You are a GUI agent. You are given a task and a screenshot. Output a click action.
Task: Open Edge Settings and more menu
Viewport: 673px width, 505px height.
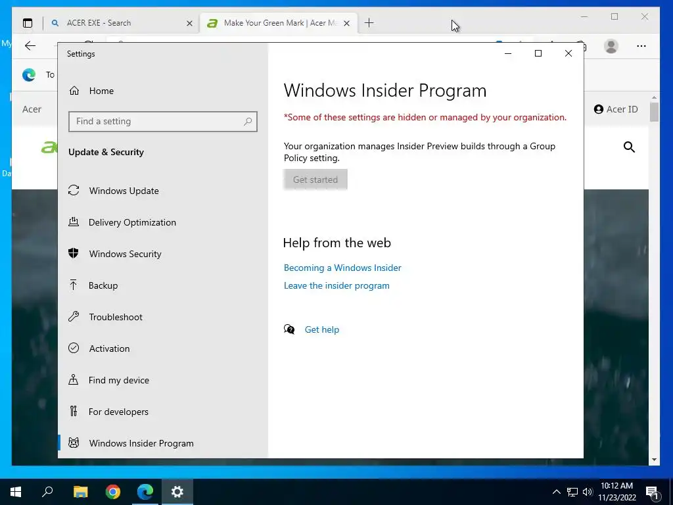[641, 46]
